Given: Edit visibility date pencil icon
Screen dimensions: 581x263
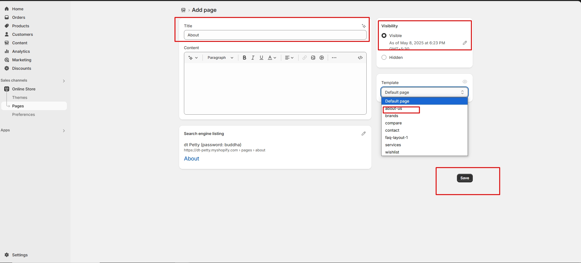Looking at the screenshot, I should tap(465, 43).
